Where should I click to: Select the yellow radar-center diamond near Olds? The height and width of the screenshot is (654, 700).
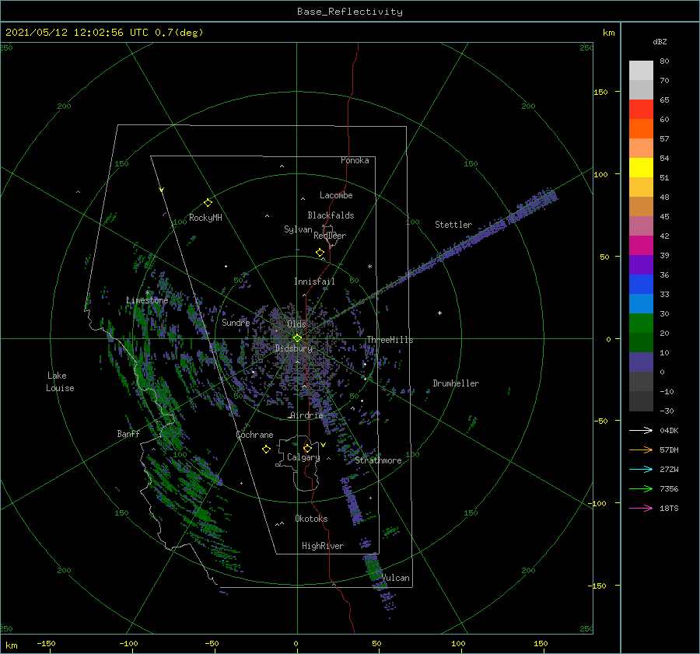[x=297, y=338]
